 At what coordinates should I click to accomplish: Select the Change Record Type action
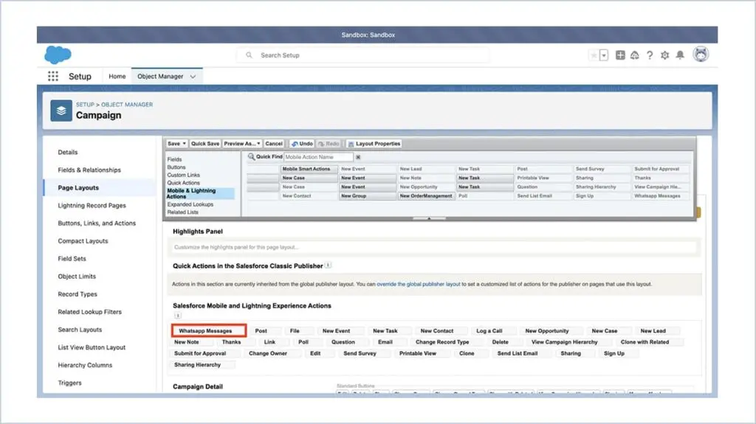442,342
